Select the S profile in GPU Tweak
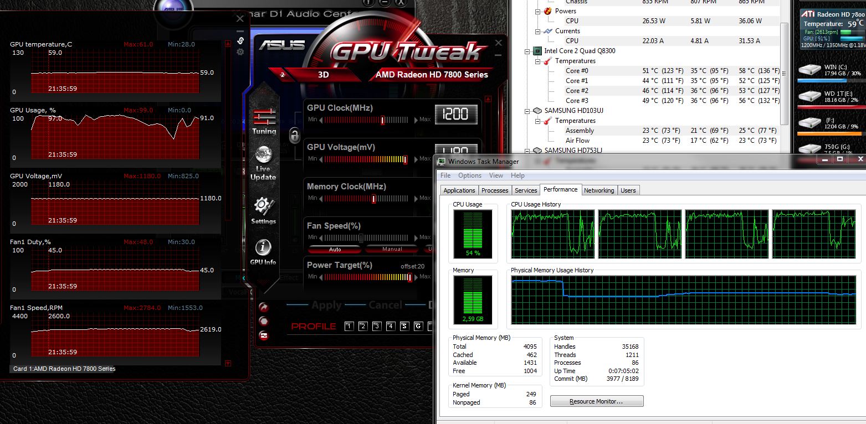866x424 pixels. pos(404,326)
